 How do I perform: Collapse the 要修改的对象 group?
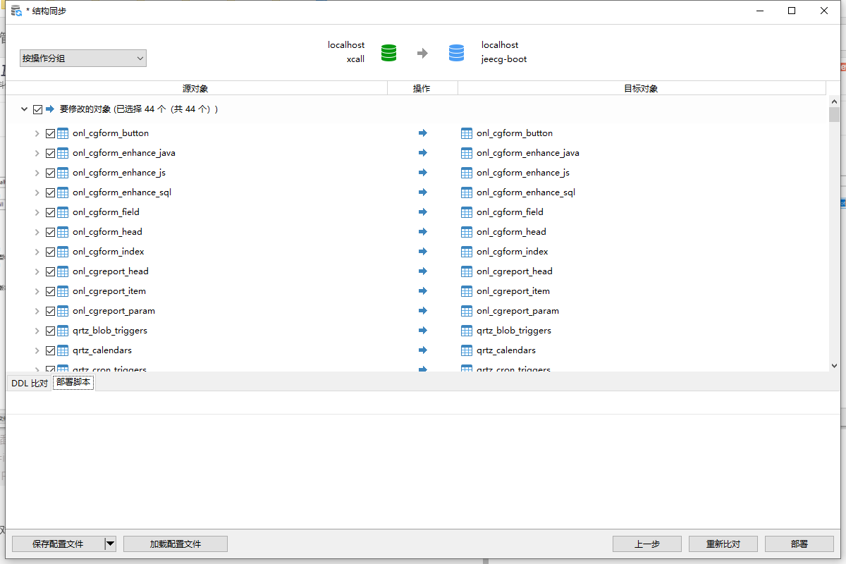pos(25,109)
